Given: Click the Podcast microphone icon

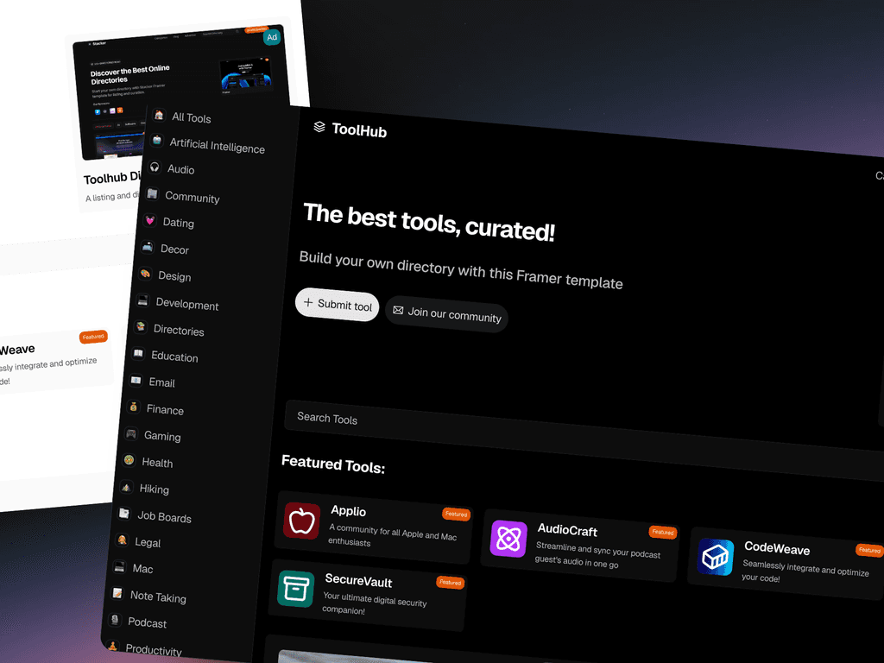Looking at the screenshot, I should coord(117,622).
